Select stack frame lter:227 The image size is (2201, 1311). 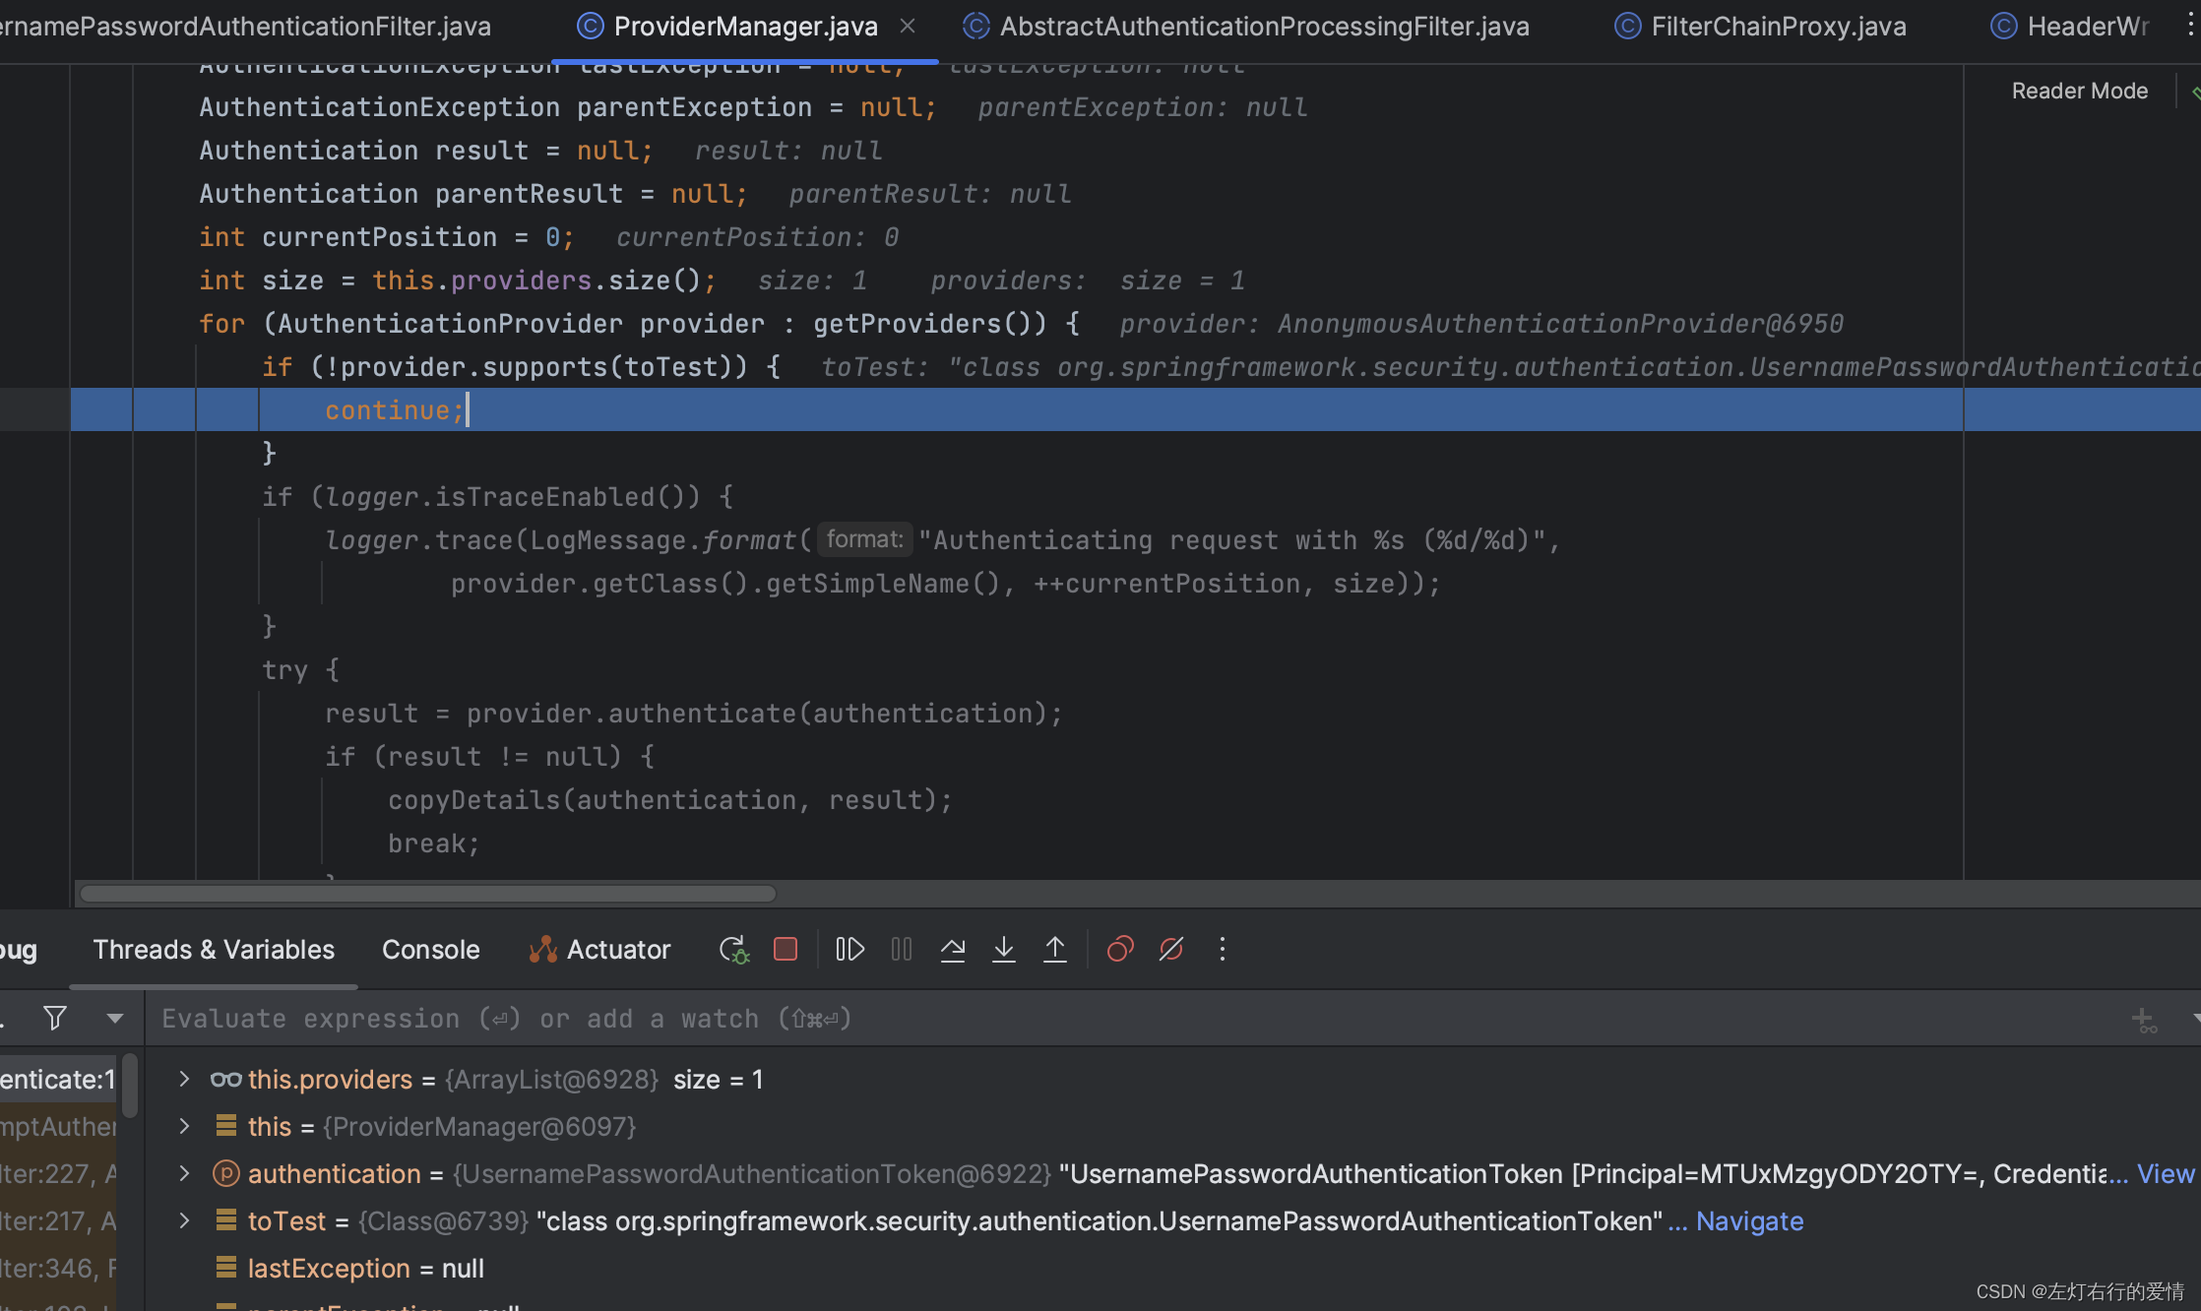coord(58,1173)
